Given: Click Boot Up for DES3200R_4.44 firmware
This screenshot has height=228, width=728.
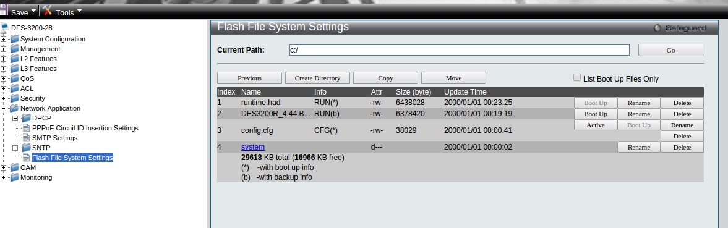Looking at the screenshot, I should (x=595, y=114).
